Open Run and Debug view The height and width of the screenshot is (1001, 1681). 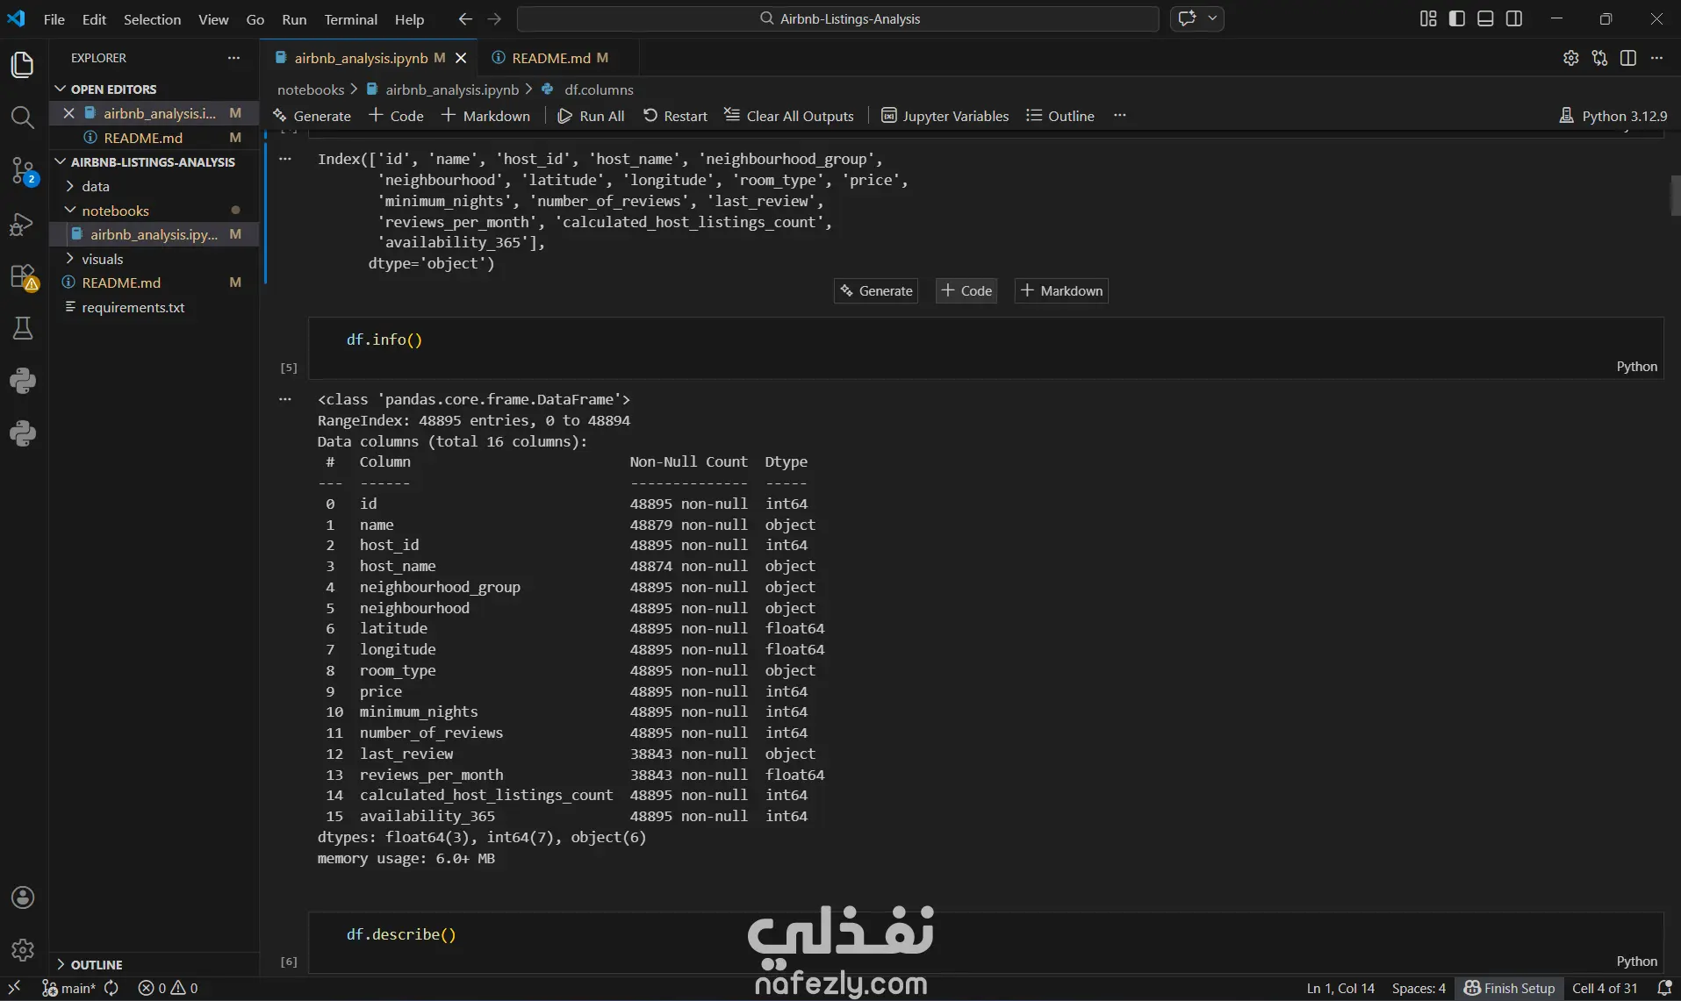point(23,225)
